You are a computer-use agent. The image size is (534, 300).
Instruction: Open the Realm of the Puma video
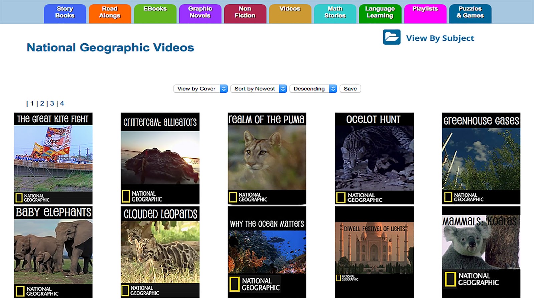tap(267, 158)
